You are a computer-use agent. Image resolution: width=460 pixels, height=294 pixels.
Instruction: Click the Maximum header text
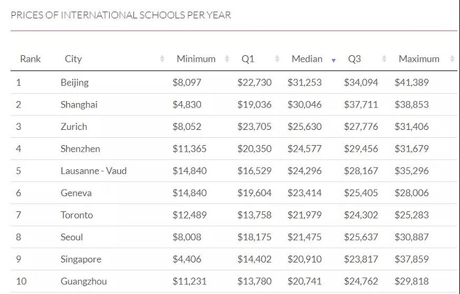click(x=419, y=59)
